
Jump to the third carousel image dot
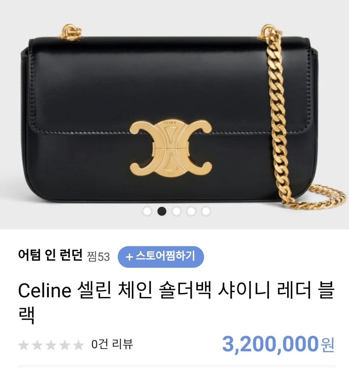coord(177,211)
